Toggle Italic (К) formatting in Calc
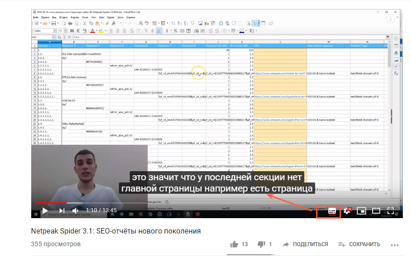This screenshot has width=411, height=257. [78, 31]
